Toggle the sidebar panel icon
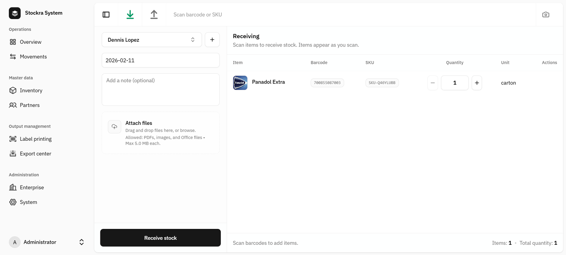Viewport: 566px width, 255px height. click(x=106, y=14)
